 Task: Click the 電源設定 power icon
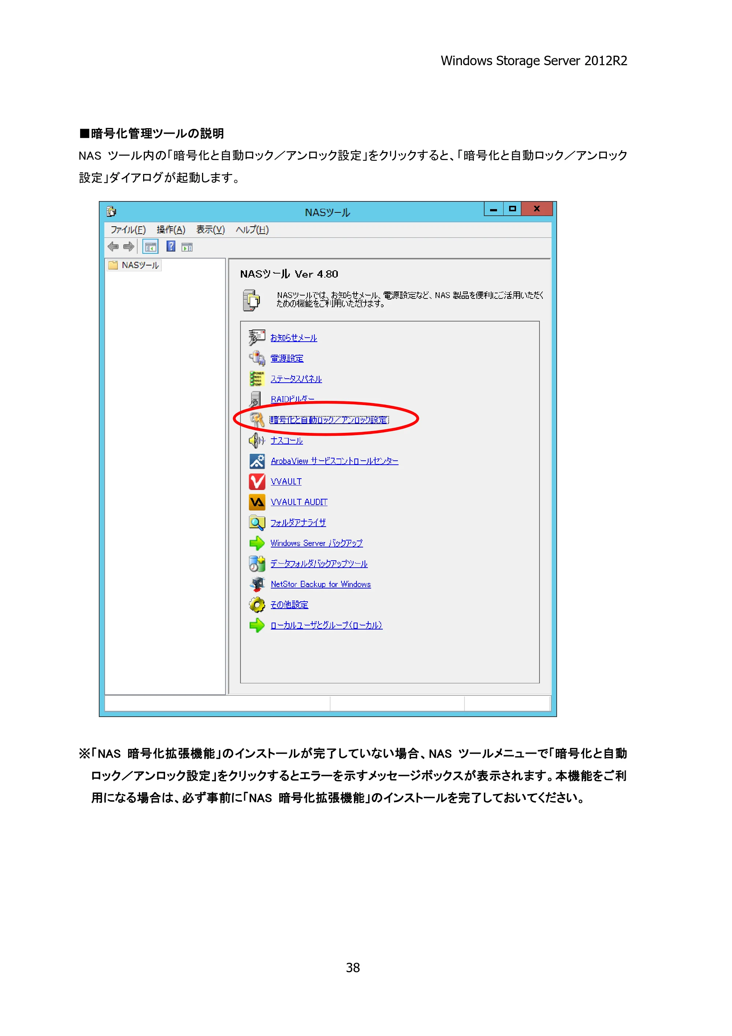257,358
